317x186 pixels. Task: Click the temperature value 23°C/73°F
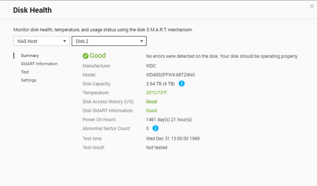157,93
